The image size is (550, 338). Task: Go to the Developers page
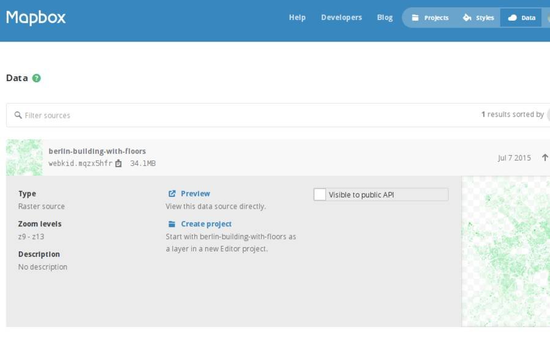pos(342,18)
